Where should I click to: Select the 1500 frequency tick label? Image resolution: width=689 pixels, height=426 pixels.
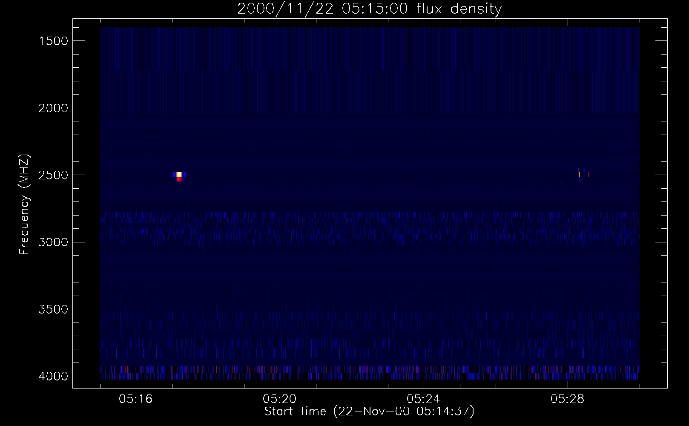[x=53, y=41]
